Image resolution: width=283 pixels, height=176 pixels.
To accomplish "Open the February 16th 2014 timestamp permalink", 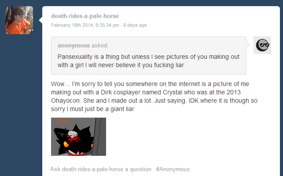I will click(85, 25).
